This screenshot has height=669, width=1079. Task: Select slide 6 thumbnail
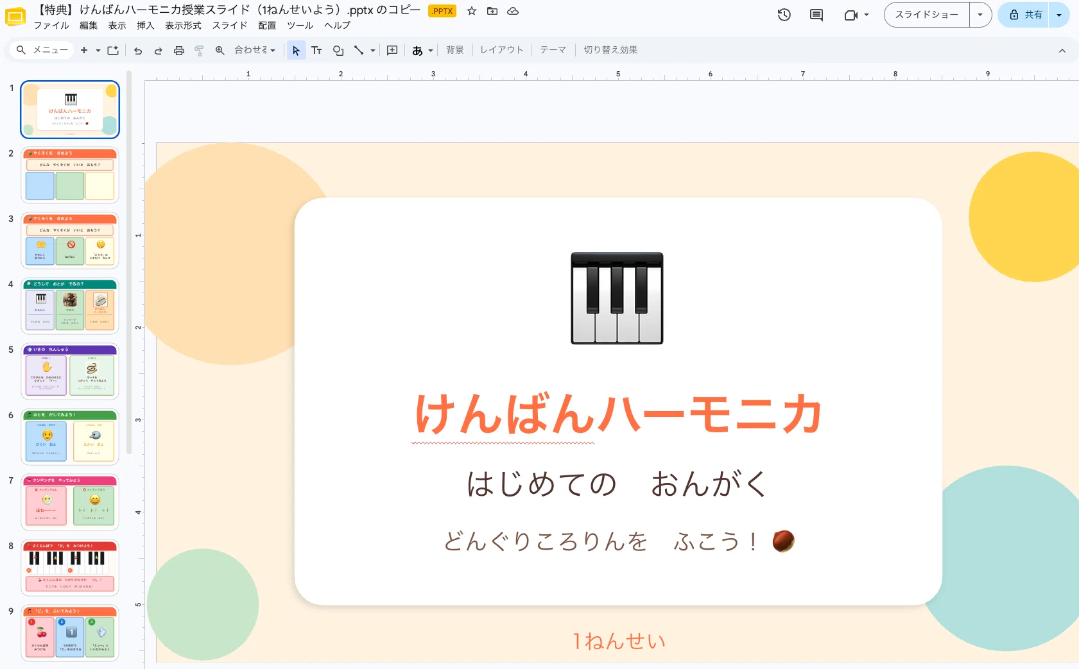point(70,437)
